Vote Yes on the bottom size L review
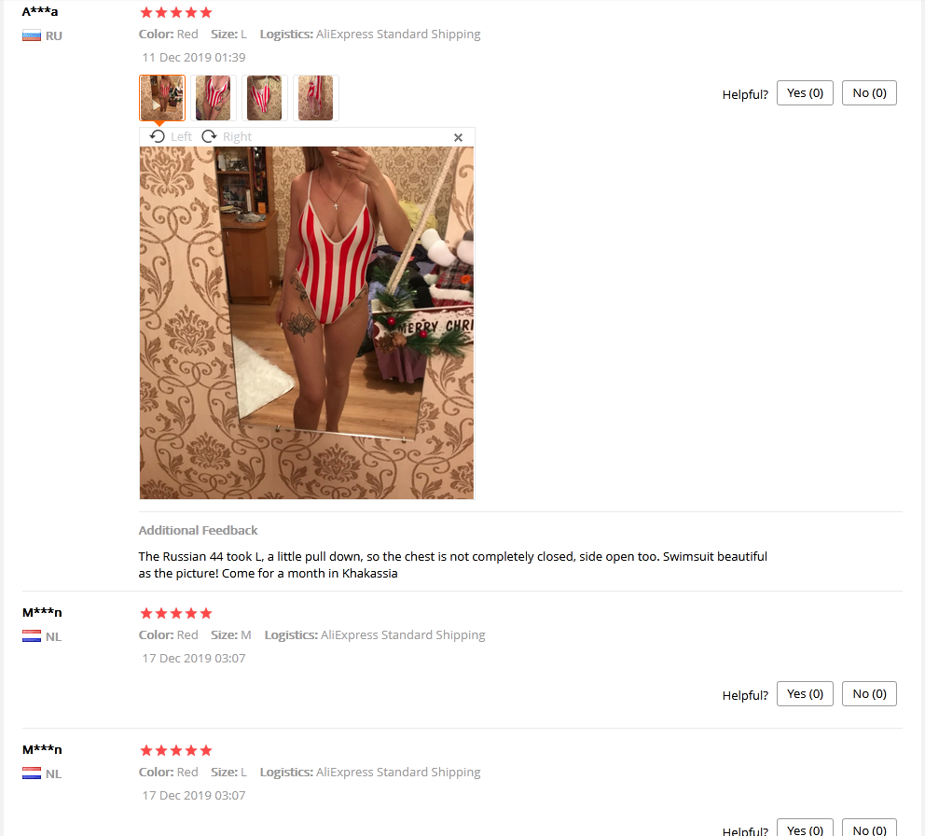This screenshot has width=925, height=836. pos(805,828)
